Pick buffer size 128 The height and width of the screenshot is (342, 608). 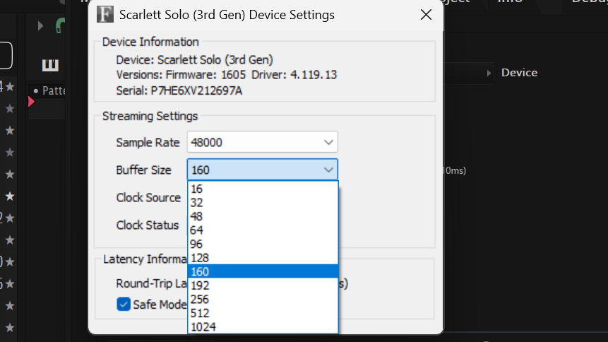click(263, 258)
